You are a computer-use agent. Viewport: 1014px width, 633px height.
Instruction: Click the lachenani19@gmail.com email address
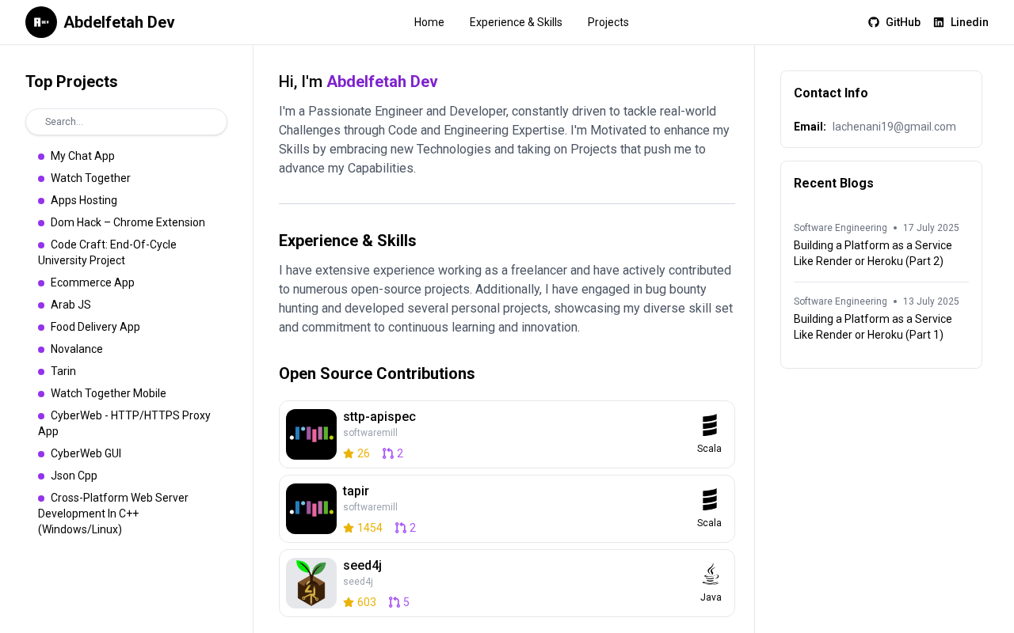pyautogui.click(x=894, y=127)
